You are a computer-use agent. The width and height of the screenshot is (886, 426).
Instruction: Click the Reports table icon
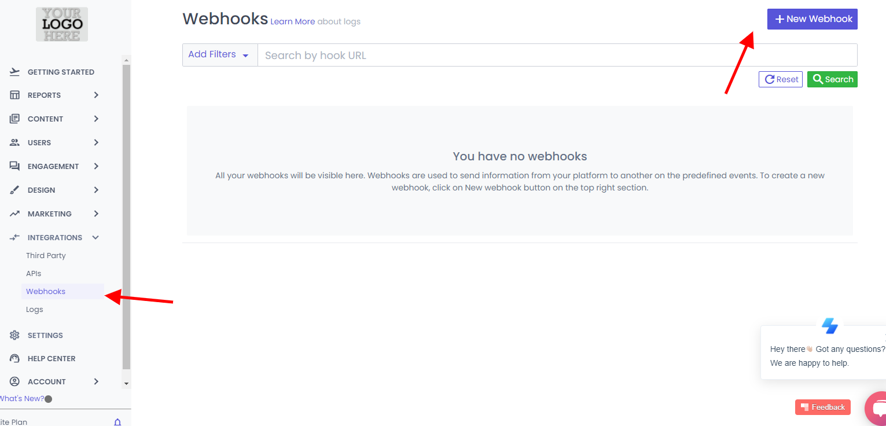(15, 95)
